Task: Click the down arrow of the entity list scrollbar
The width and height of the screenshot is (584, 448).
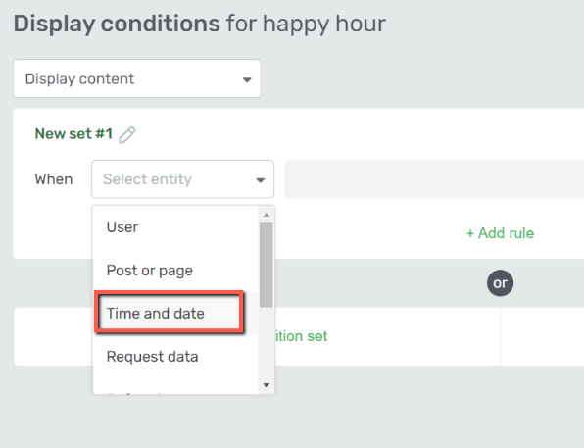Action: point(267,385)
